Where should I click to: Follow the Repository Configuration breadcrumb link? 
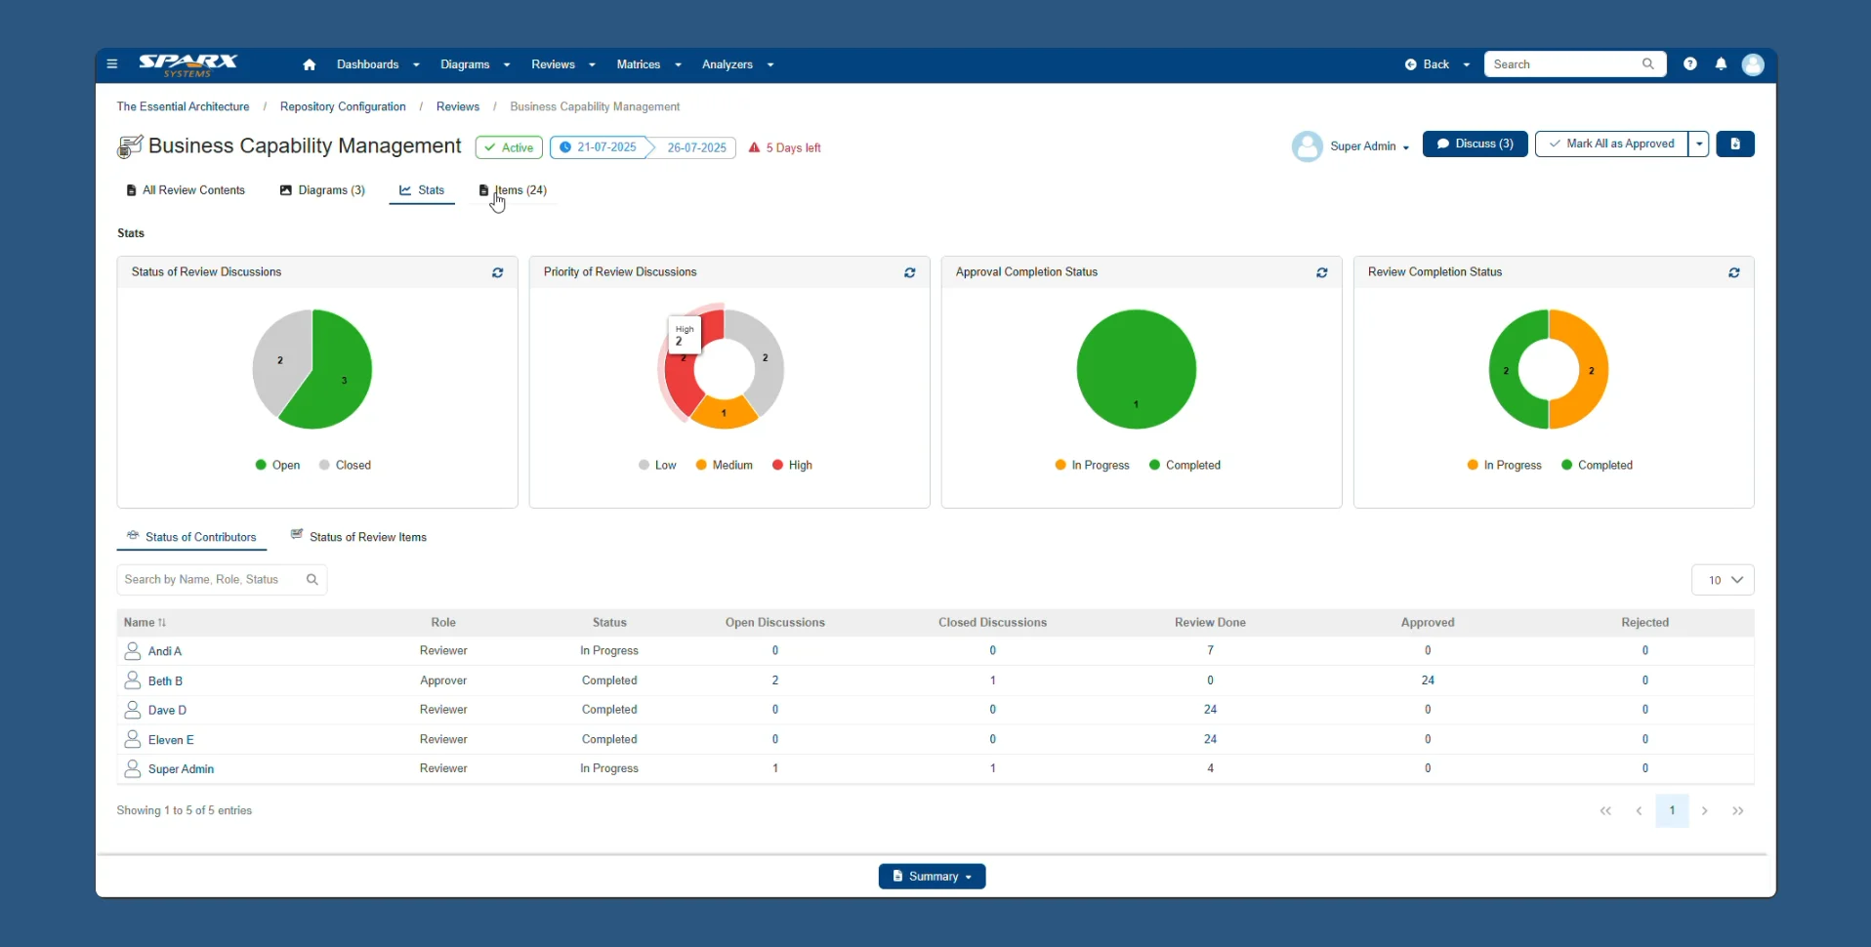tap(341, 106)
